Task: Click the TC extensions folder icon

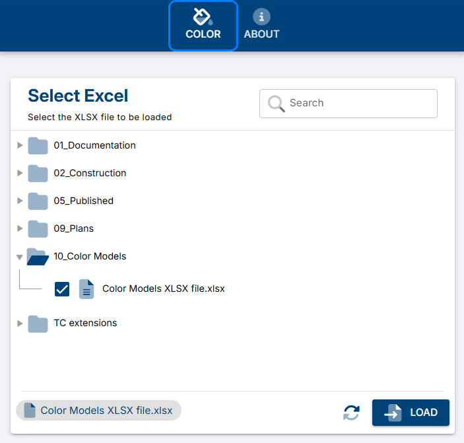Action: (38, 324)
